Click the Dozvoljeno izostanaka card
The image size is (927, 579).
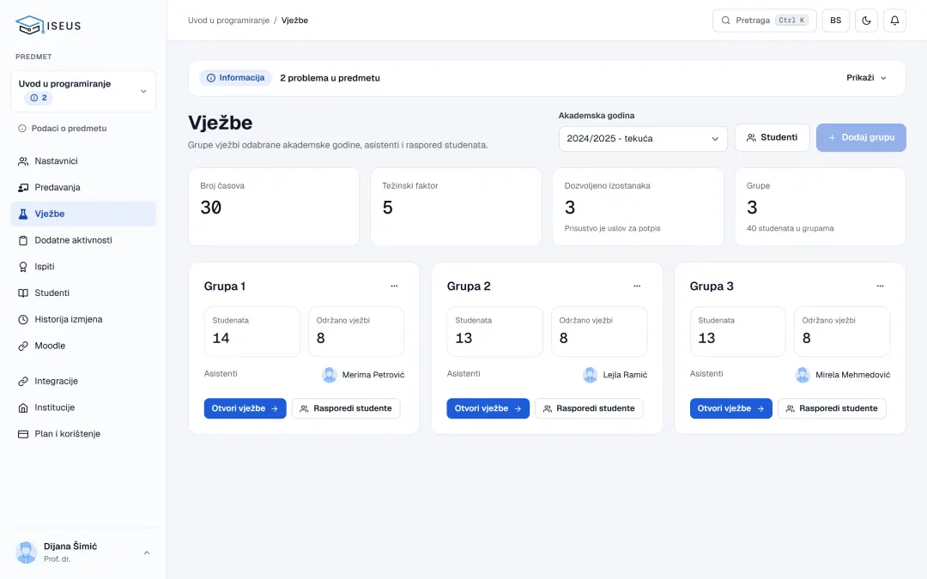coord(638,207)
